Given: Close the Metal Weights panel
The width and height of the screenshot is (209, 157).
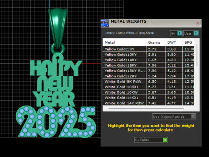Looking at the screenshot, I should point(198,23).
